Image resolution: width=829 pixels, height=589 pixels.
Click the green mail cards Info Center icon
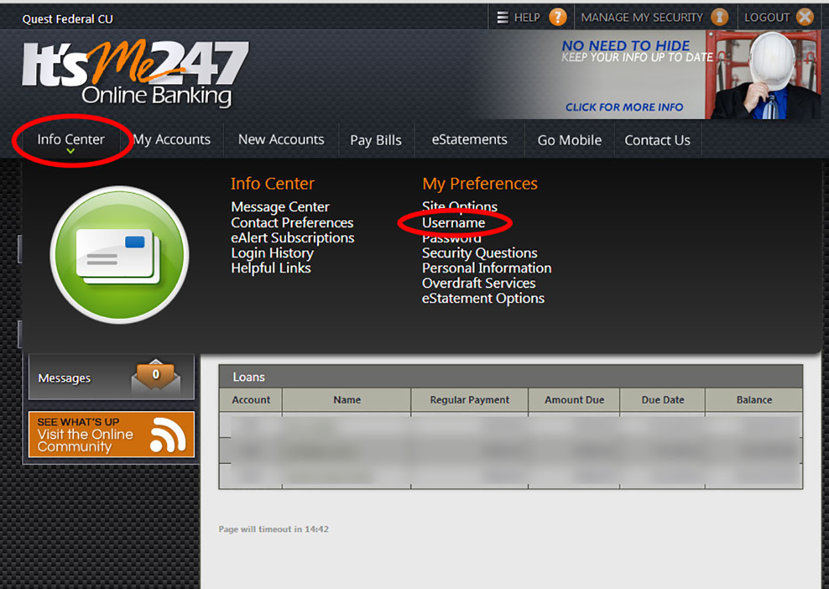pyautogui.click(x=120, y=255)
